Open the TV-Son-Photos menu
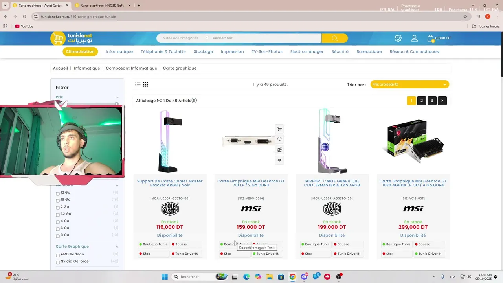 267,51
